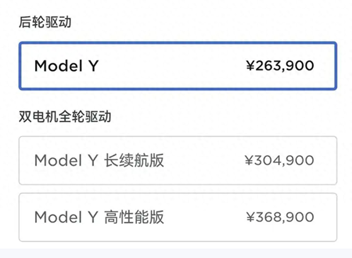Click the yen symbol before 263,900

point(250,66)
